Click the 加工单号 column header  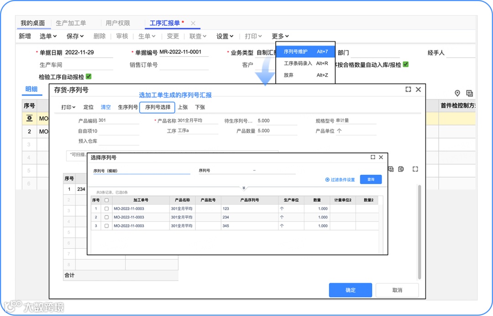pos(141,200)
